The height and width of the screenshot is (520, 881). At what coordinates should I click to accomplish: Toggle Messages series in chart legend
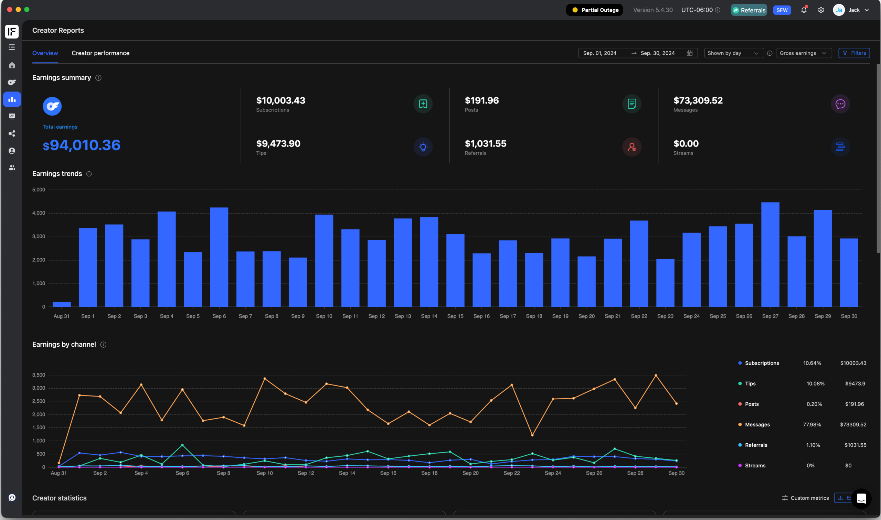coord(757,424)
